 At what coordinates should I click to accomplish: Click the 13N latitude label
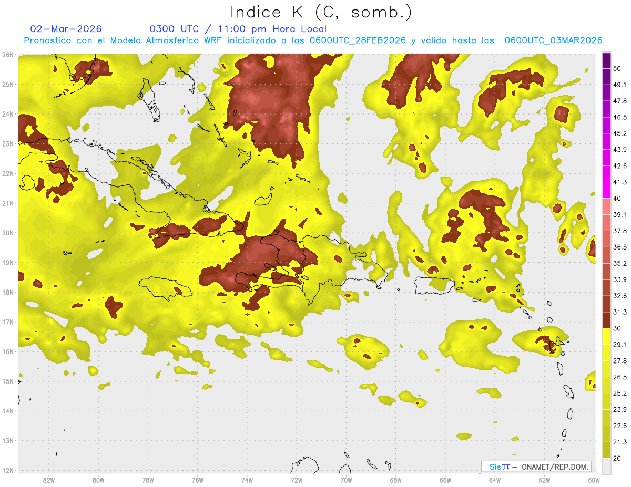click(7, 440)
